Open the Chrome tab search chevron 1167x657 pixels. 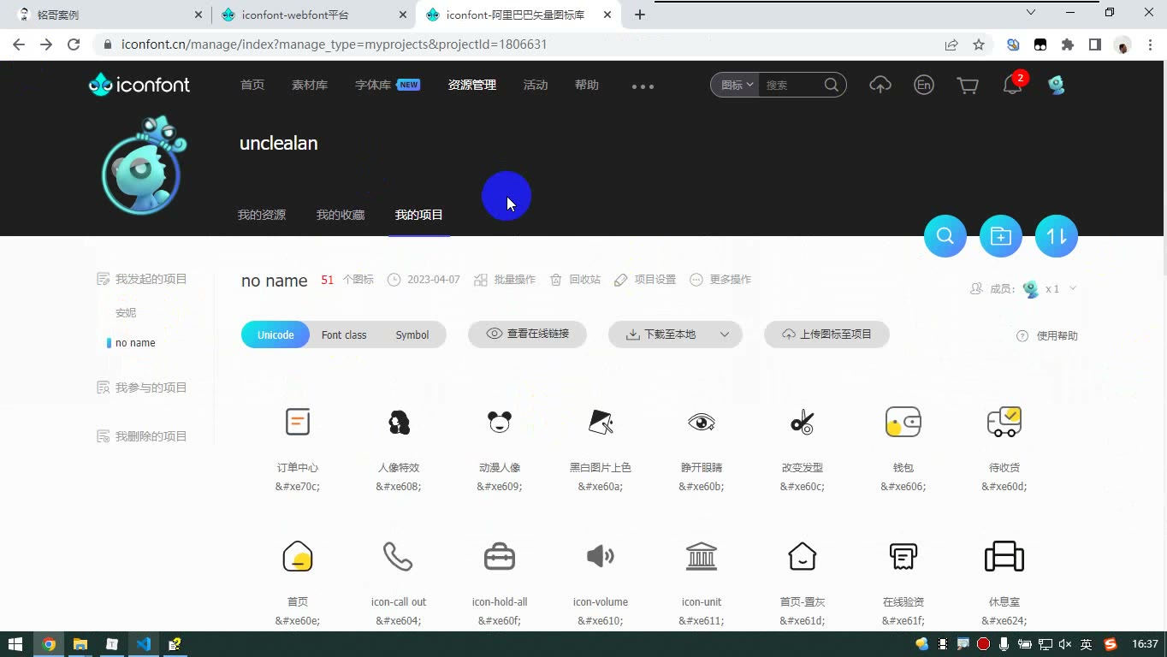click(1031, 13)
